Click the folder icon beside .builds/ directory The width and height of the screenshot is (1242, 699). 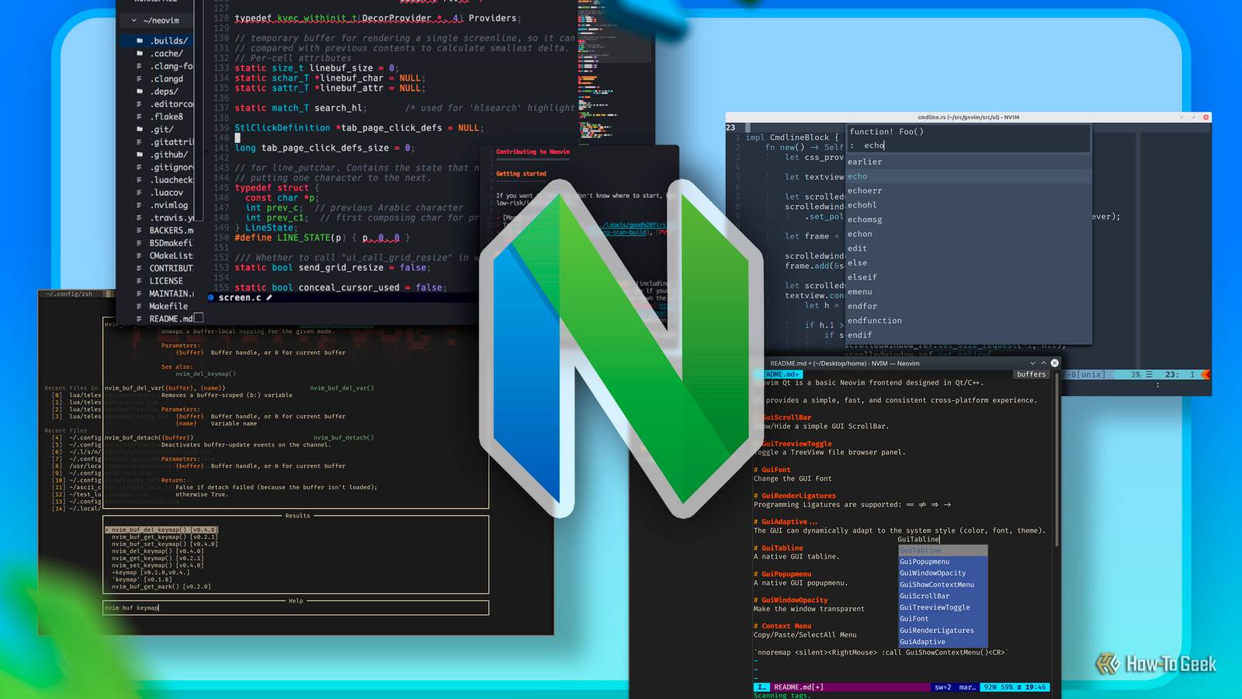point(139,41)
